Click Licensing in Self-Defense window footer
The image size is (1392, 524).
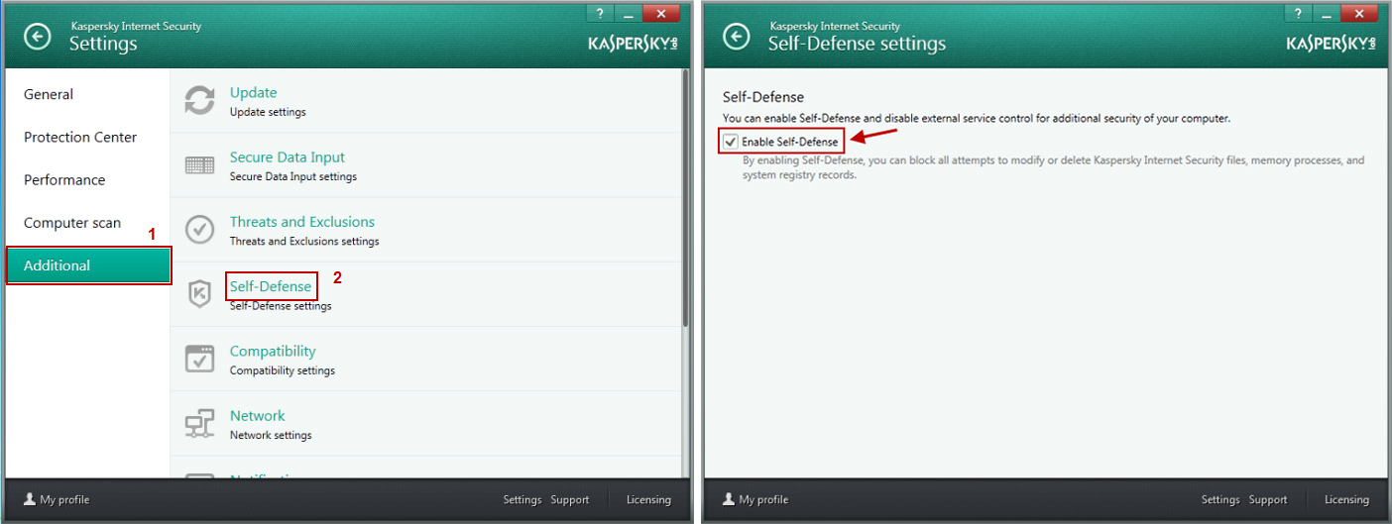(x=1346, y=500)
